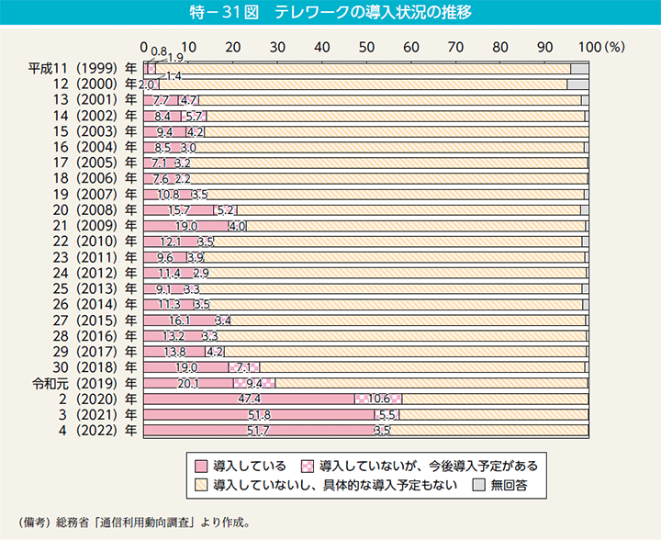Click the 5.7 value in the 2002 bar
The image size is (661, 540).
(x=195, y=116)
